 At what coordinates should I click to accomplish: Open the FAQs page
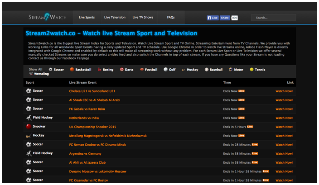point(171,18)
